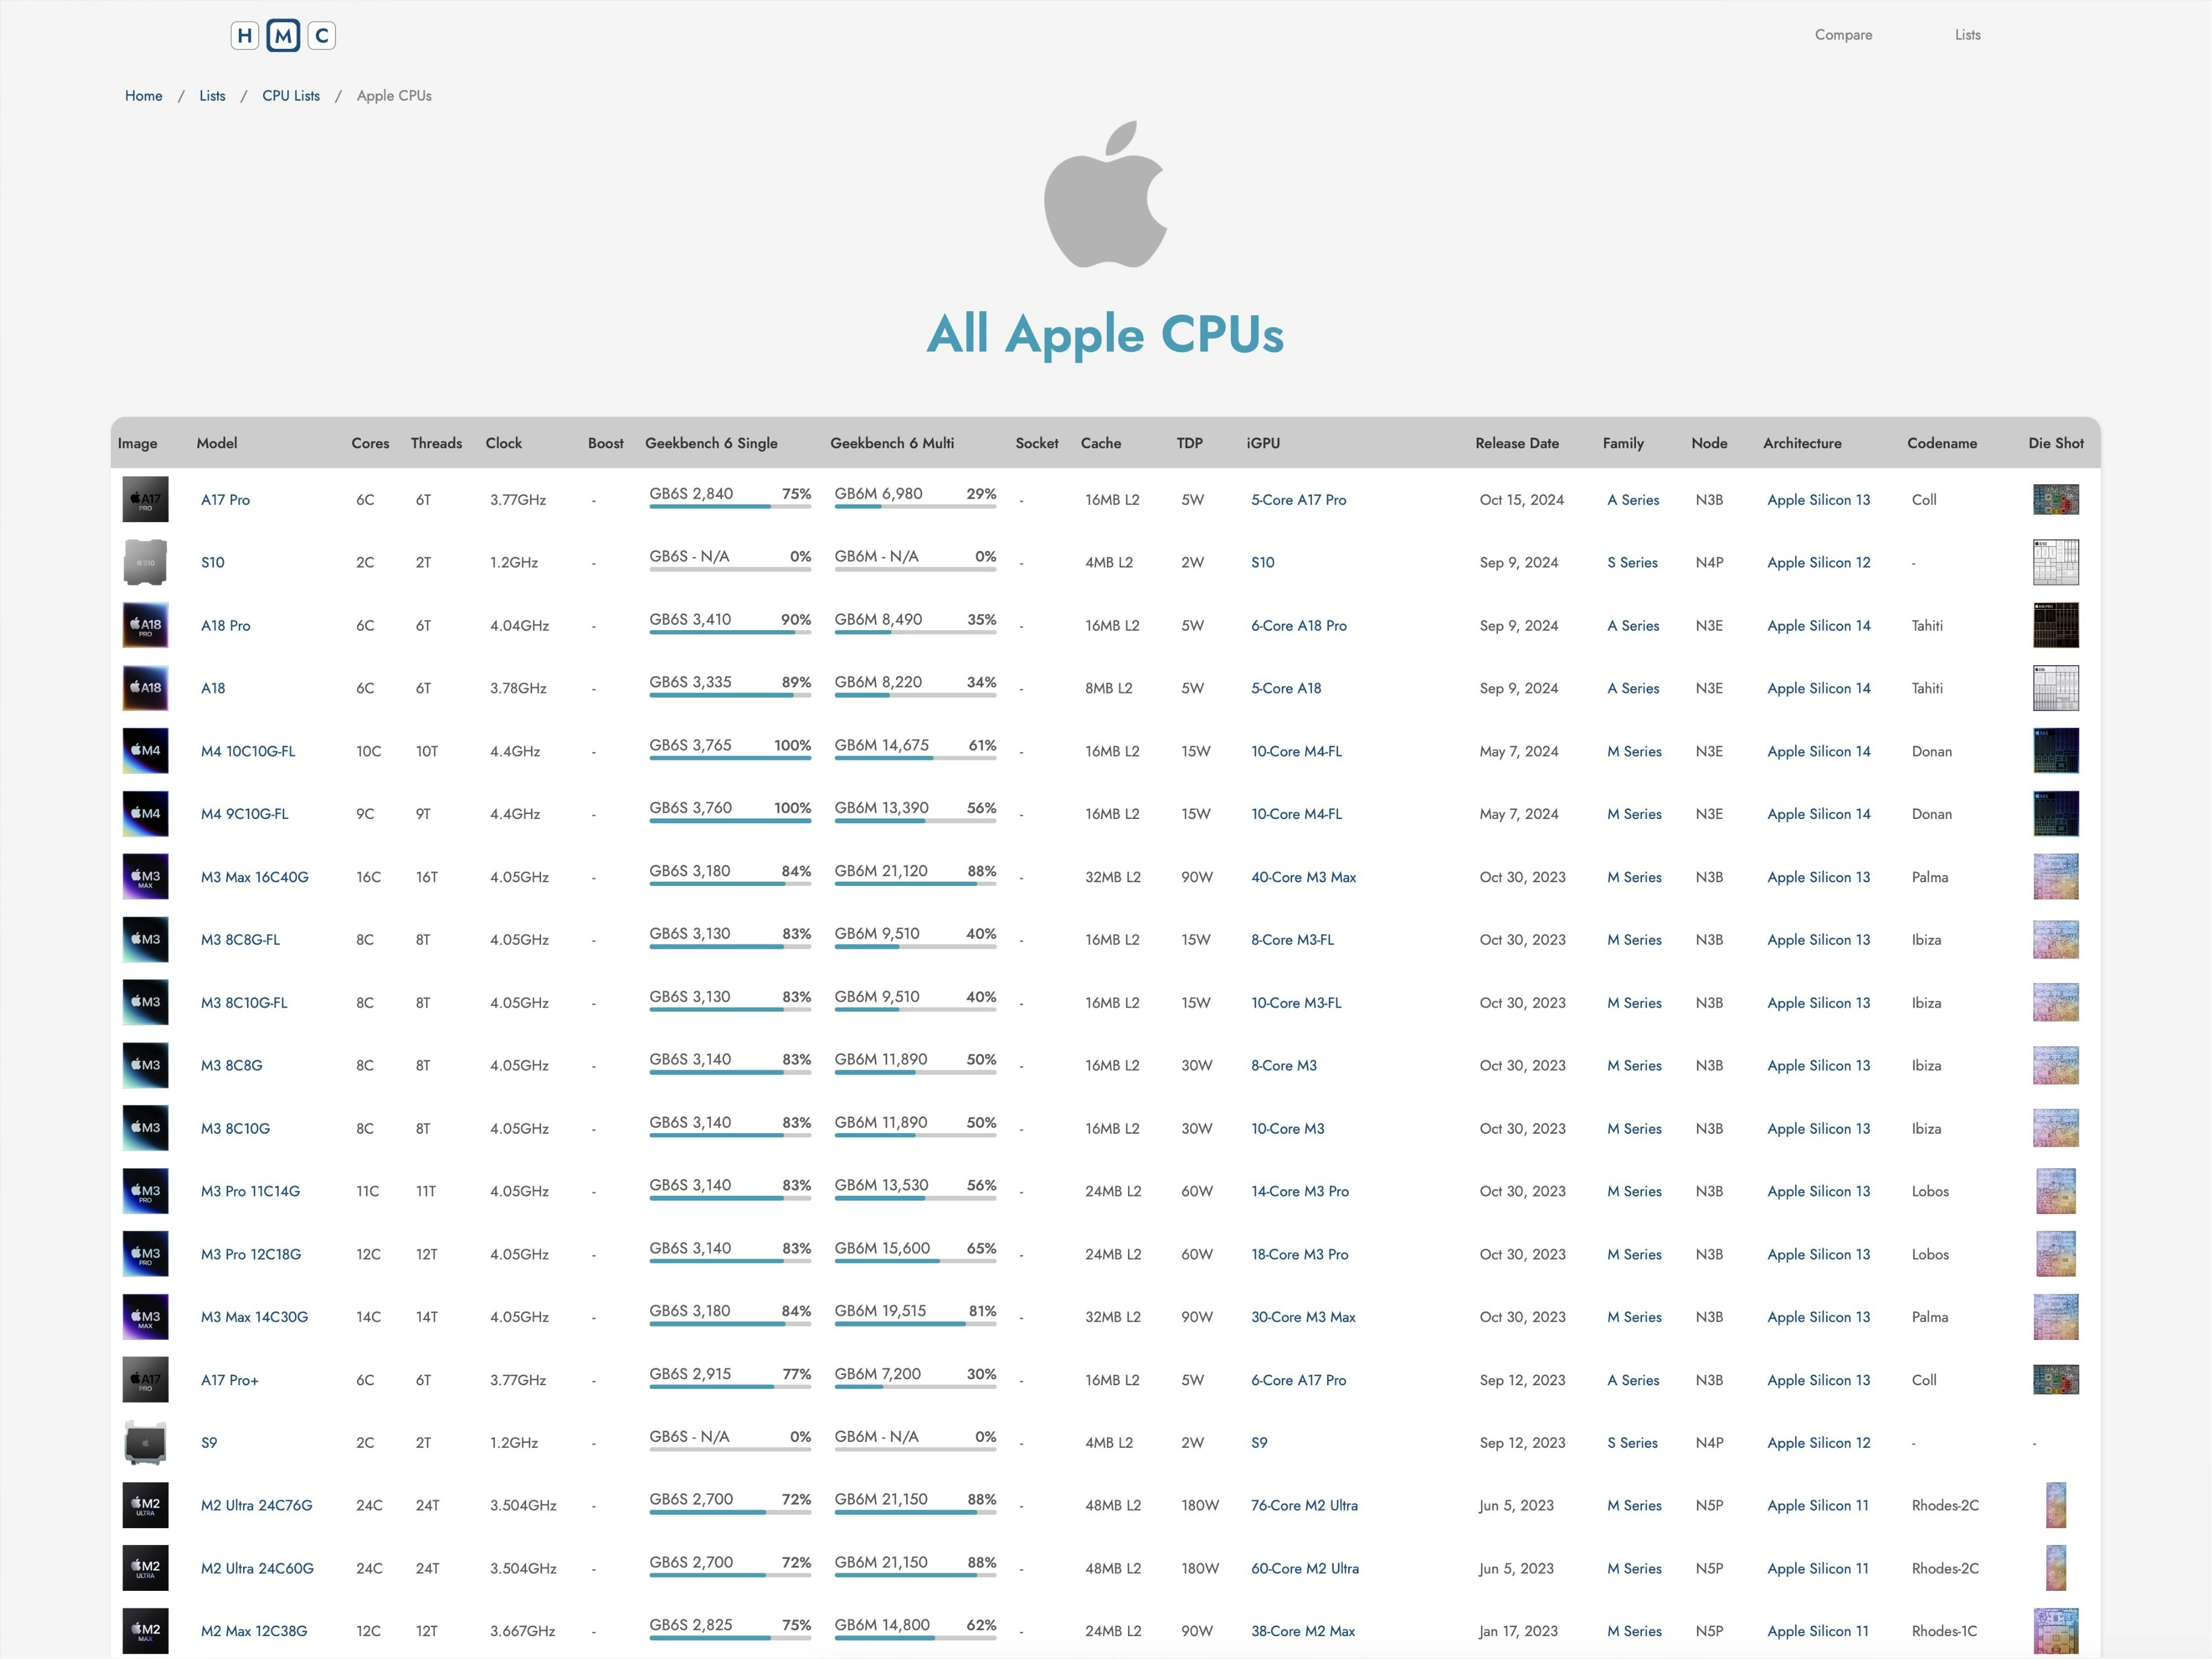Open the 76-Core M2 Ultra iGPU link
This screenshot has height=1659, width=2212.
point(1304,1506)
